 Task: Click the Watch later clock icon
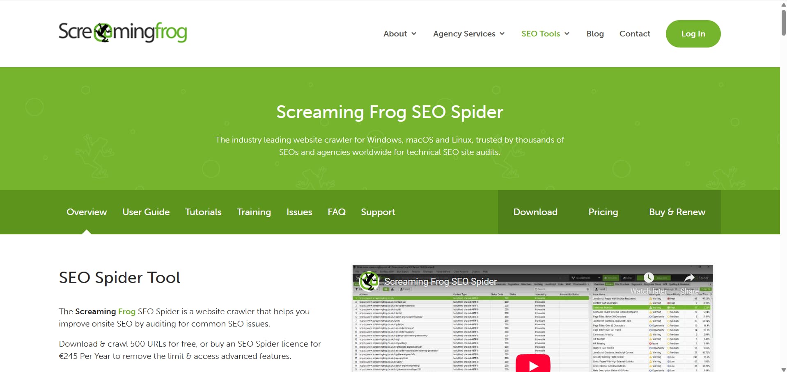(x=649, y=278)
